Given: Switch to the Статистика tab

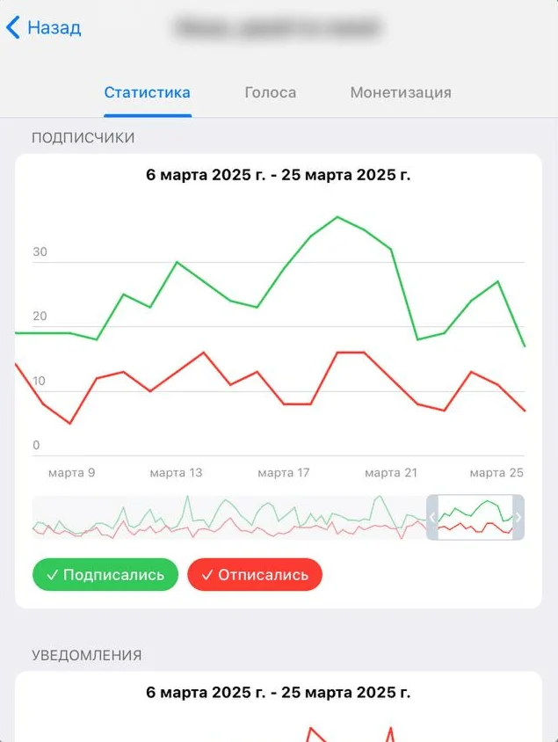Looking at the screenshot, I should point(147,92).
